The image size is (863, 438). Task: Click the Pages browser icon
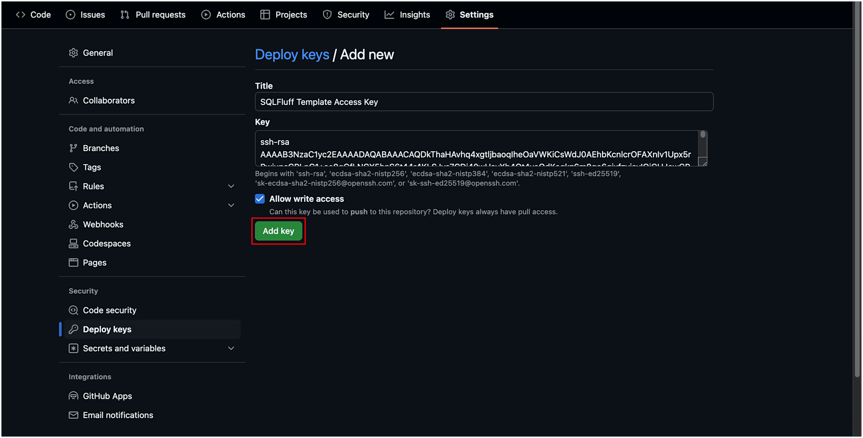point(73,262)
